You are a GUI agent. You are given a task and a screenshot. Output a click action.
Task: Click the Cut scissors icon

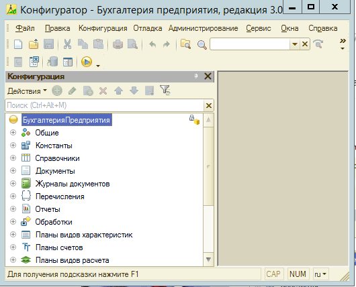click(x=67, y=44)
